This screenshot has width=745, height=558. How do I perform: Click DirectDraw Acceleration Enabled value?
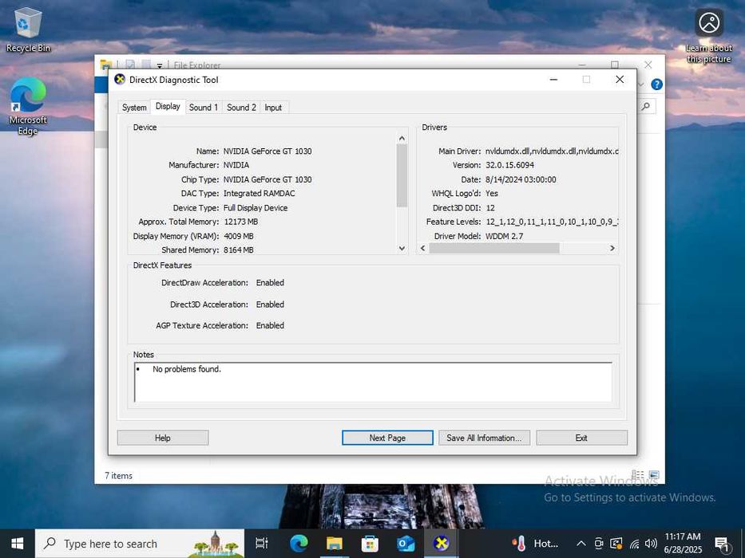coord(270,282)
